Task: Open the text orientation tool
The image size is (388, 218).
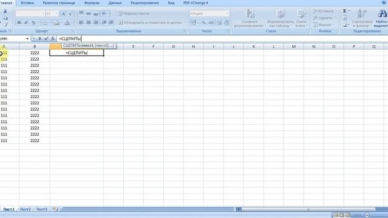Action: [104, 13]
